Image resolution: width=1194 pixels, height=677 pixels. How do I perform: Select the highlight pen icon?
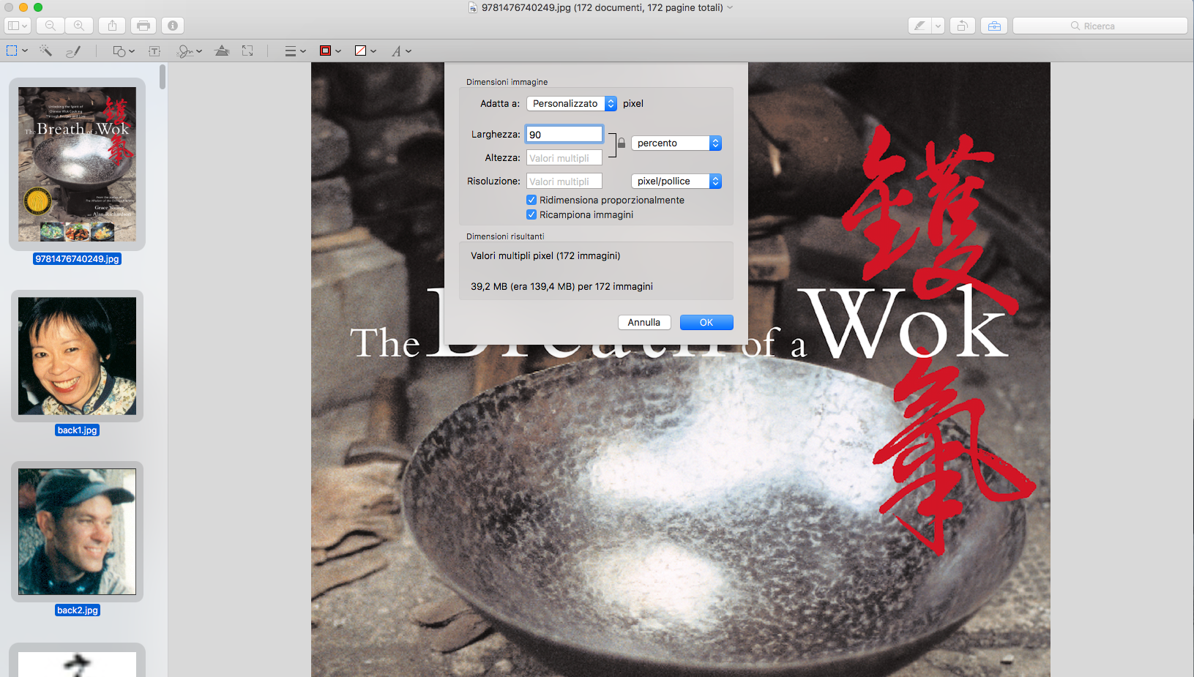919,26
